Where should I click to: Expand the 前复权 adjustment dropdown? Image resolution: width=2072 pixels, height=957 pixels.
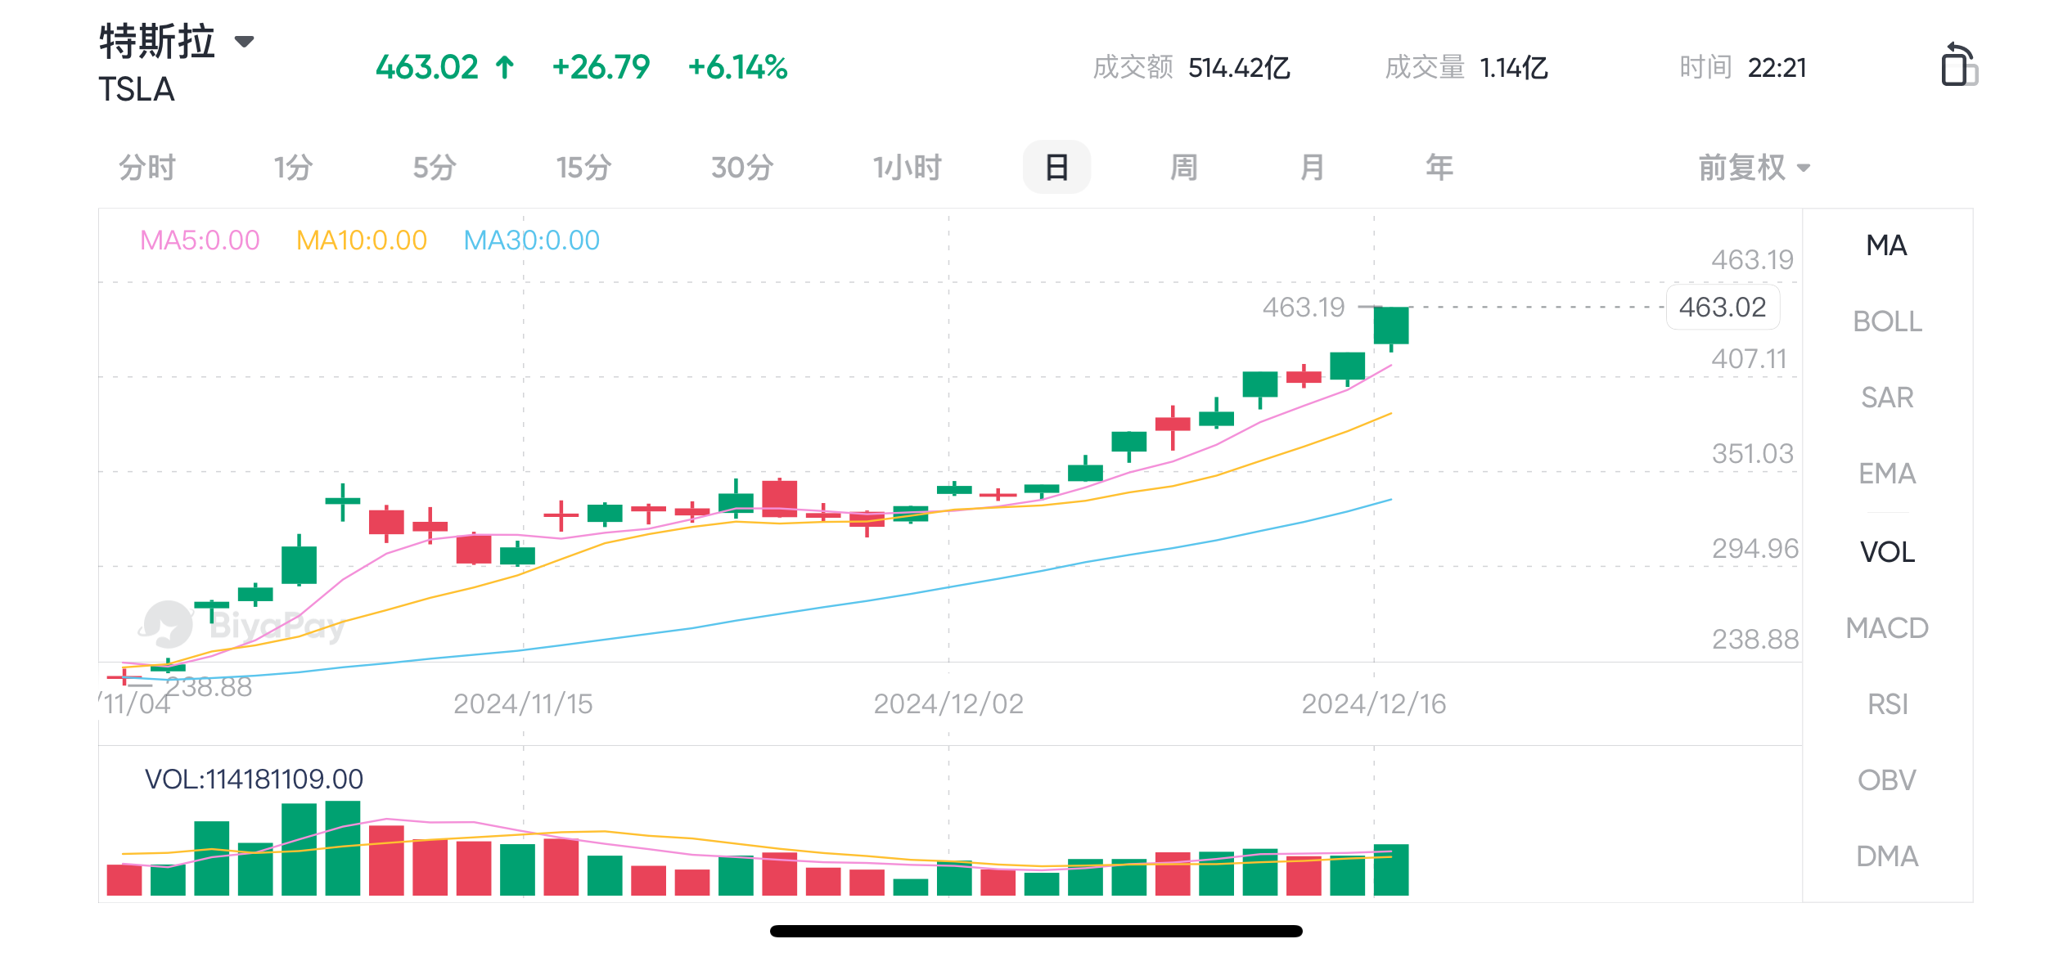[1754, 168]
